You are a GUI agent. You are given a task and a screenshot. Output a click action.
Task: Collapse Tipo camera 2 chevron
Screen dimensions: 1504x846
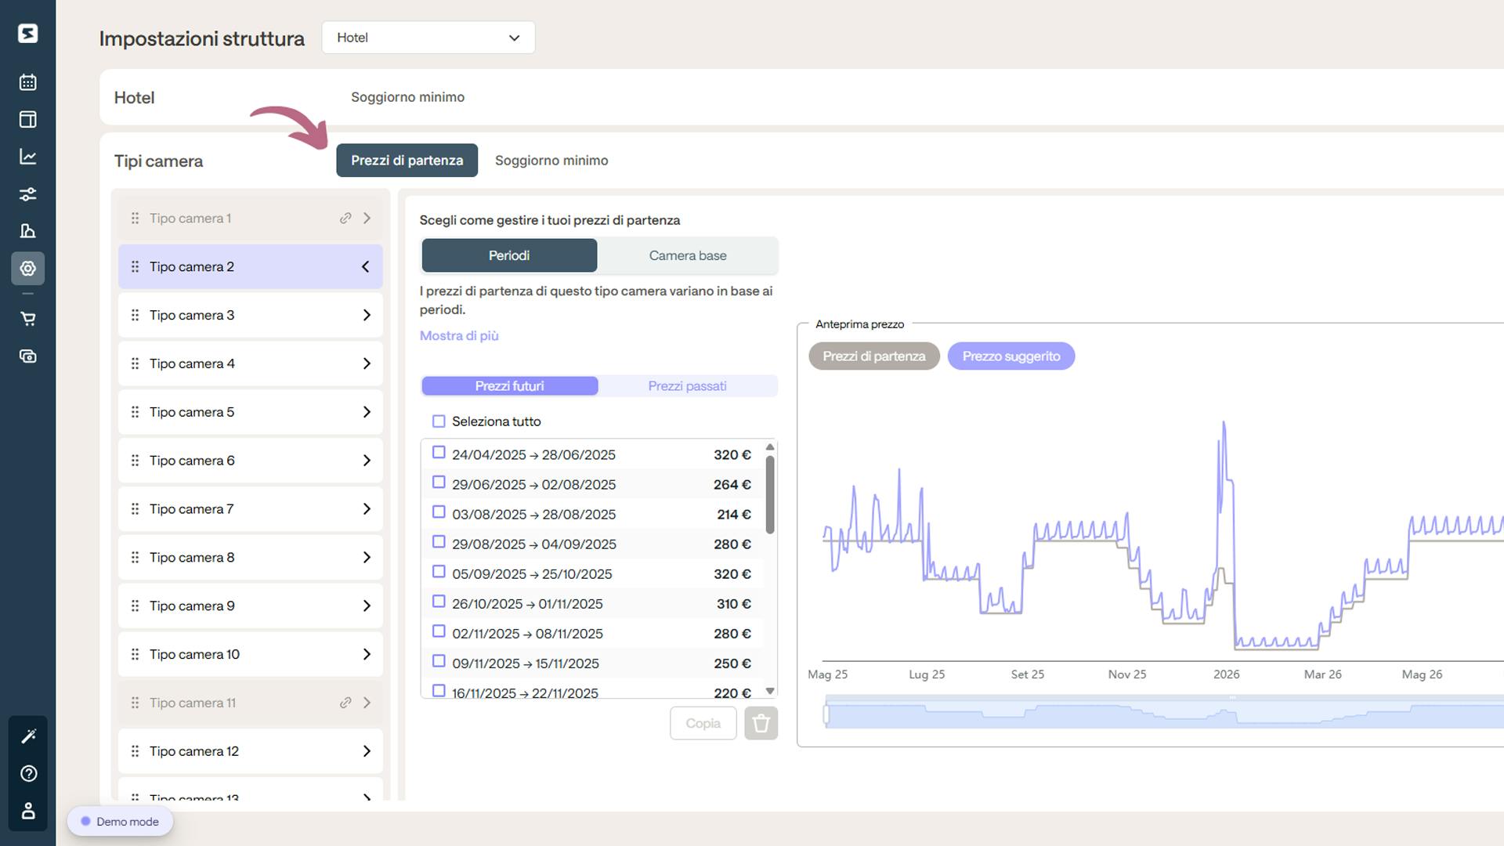(x=365, y=267)
